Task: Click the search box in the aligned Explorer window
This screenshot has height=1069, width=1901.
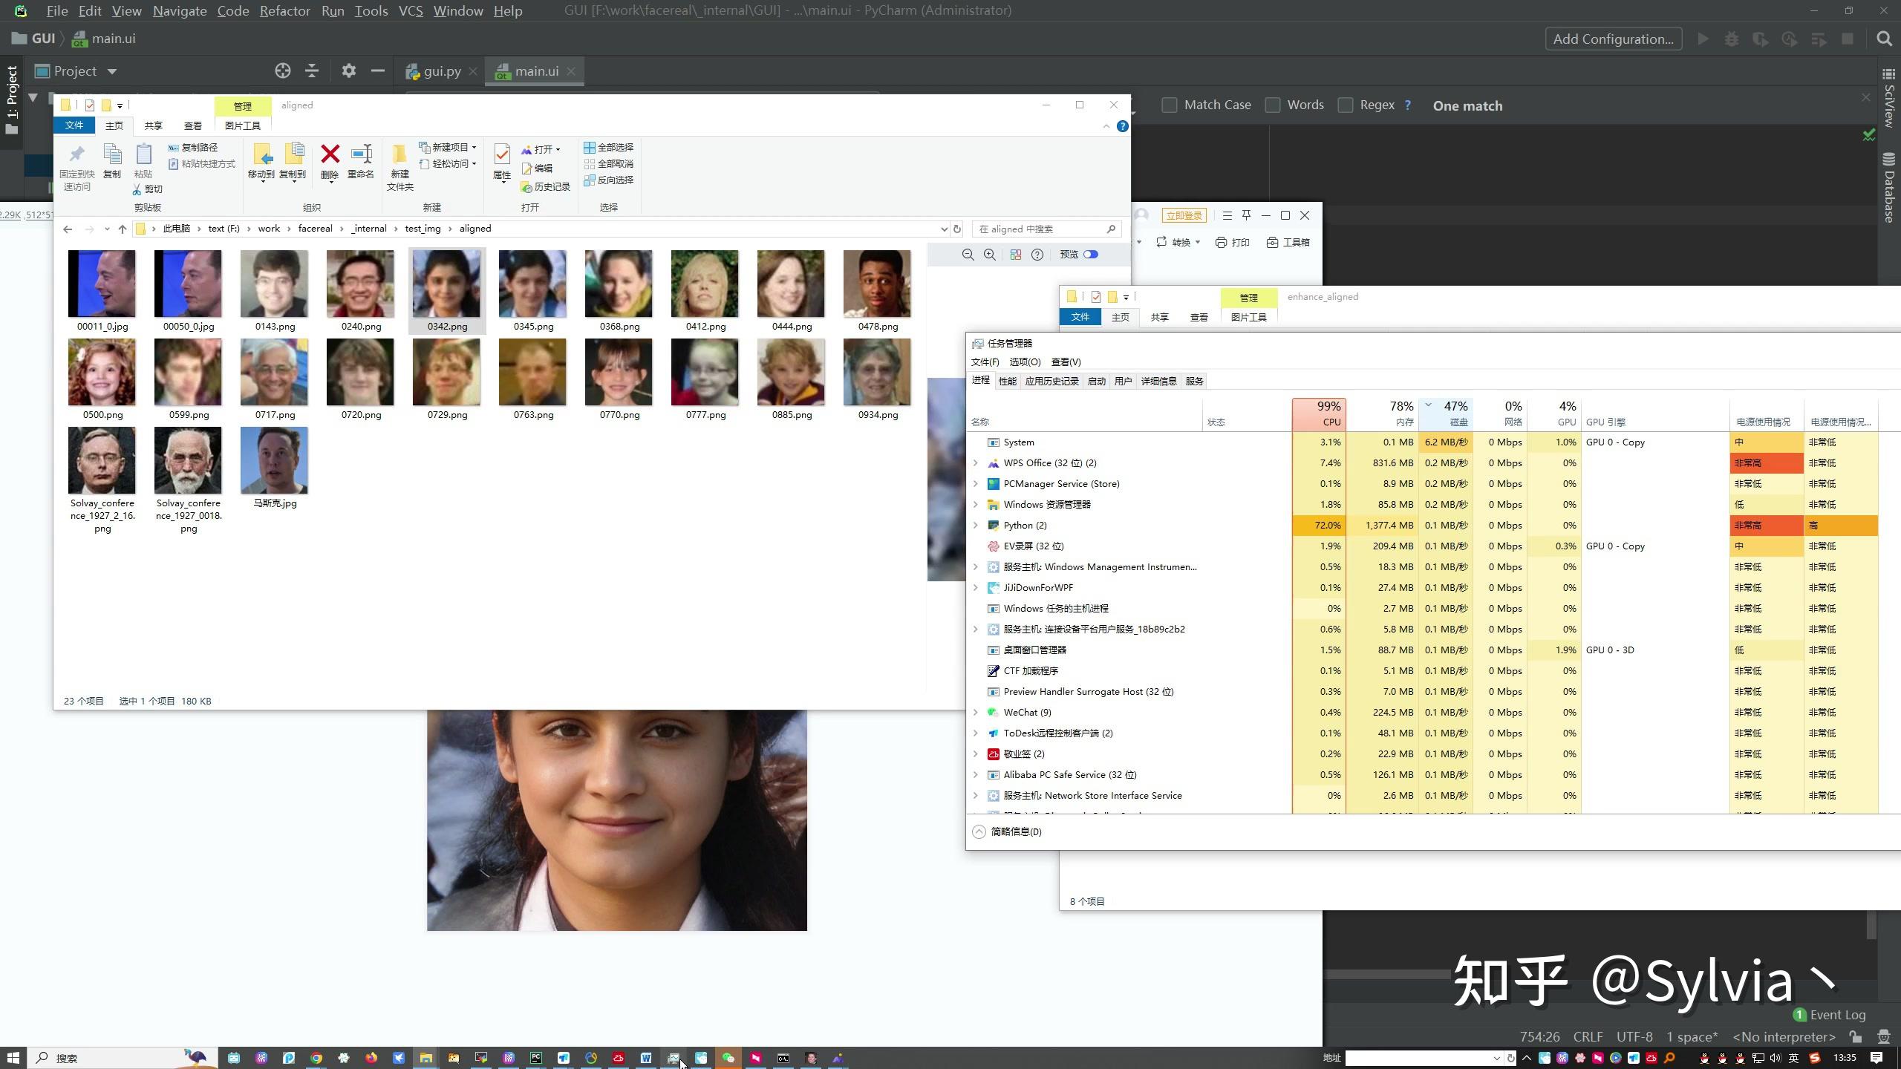Action: [1046, 229]
